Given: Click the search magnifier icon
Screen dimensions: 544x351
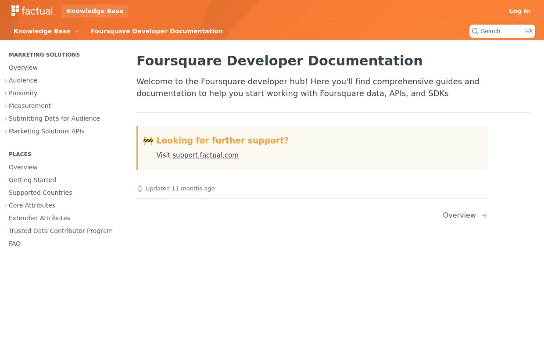Looking at the screenshot, I should tap(475, 31).
